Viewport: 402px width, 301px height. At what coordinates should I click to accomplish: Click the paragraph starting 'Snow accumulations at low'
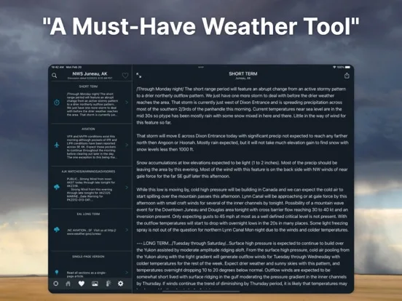pyautogui.click(x=242, y=169)
